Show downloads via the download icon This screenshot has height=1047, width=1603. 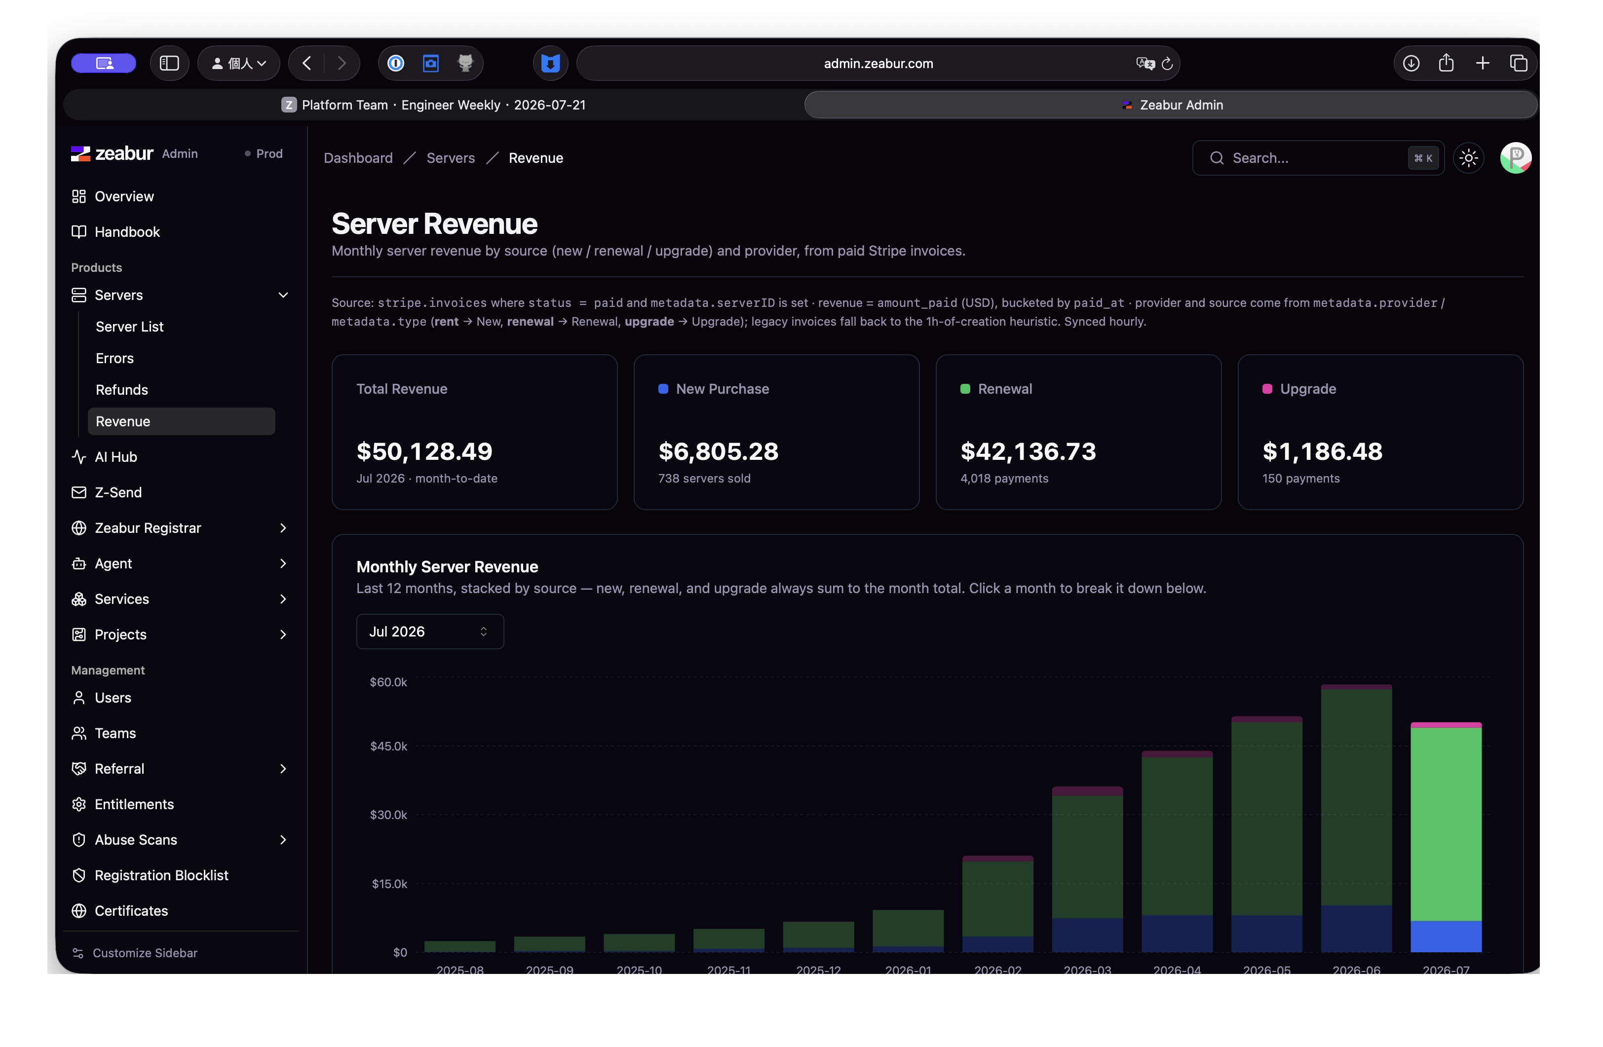(x=1411, y=63)
